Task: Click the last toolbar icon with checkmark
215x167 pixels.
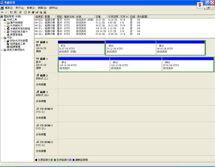Action: (45, 12)
